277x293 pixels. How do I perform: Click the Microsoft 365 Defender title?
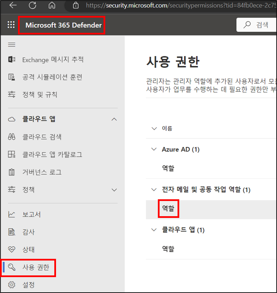(63, 25)
